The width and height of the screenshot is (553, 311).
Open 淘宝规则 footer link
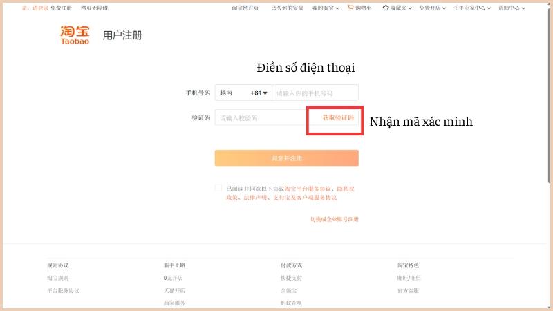click(58, 278)
